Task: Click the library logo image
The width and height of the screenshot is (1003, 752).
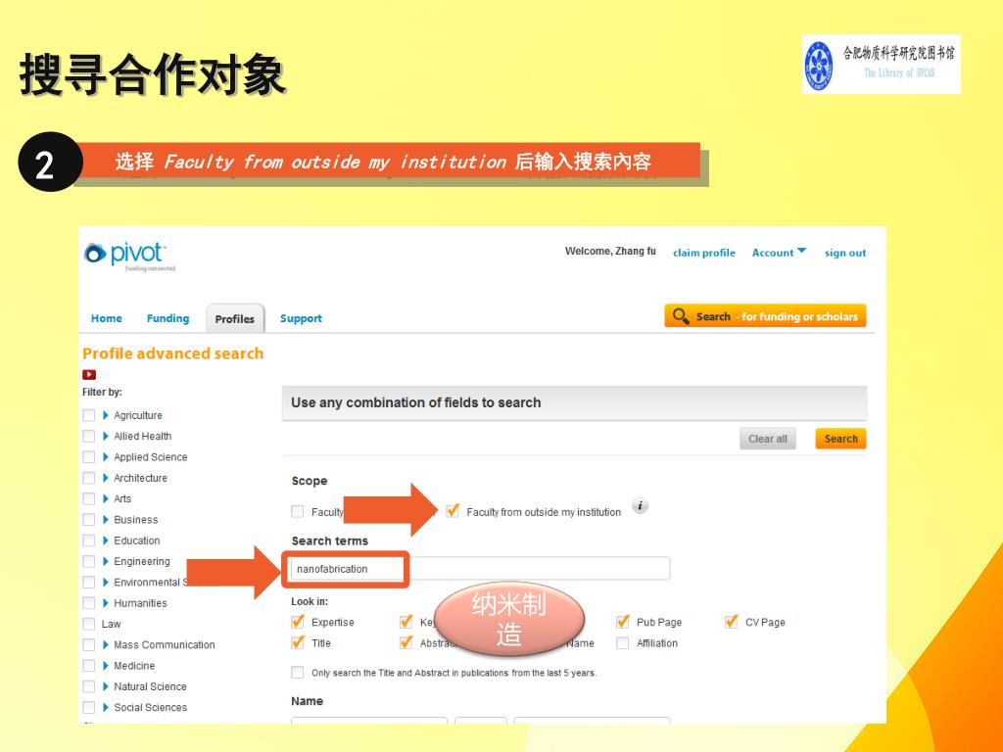Action: coord(881,64)
